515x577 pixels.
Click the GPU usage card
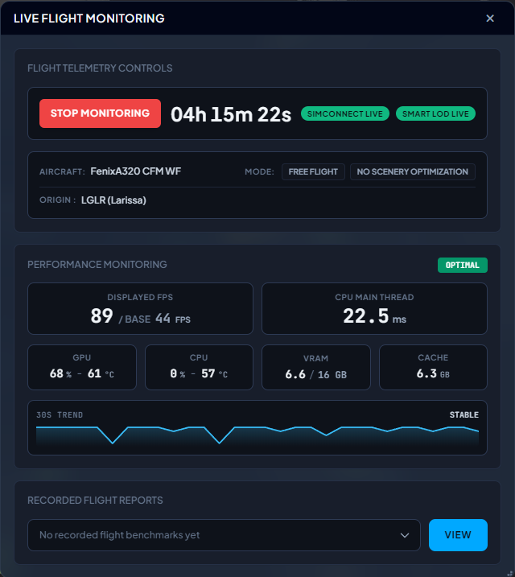point(82,367)
